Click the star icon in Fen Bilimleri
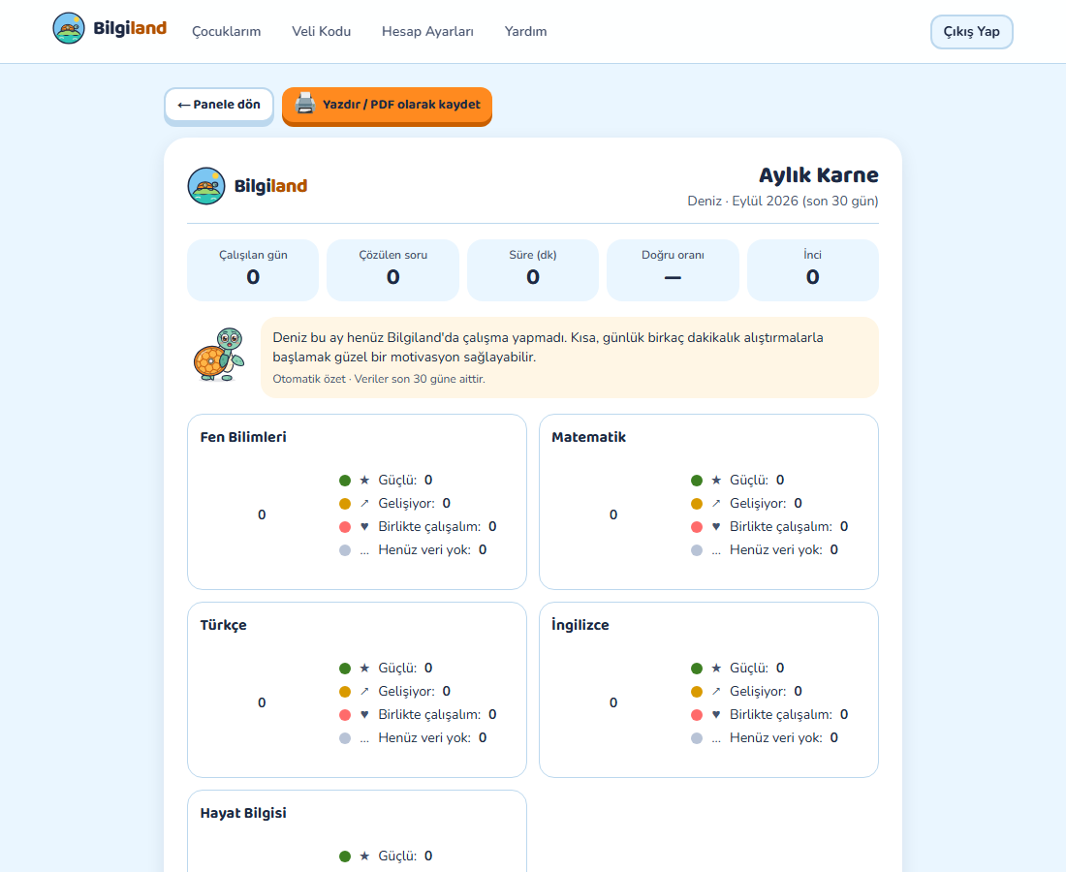The image size is (1066, 872). pyautogui.click(x=364, y=481)
